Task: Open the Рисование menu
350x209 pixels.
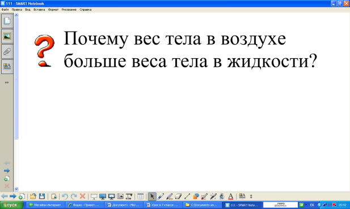Action: point(69,10)
